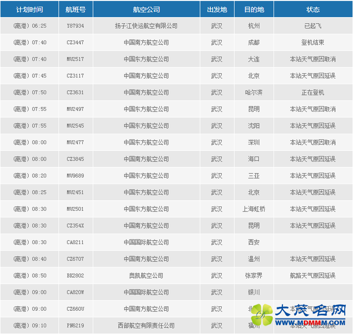Screen dimensions: 353x334
Task: Select flight number MU2501
Action: (76, 209)
